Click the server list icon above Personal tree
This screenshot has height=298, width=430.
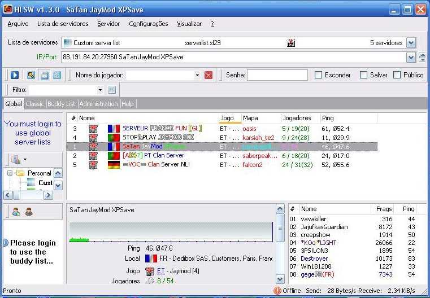[16, 159]
